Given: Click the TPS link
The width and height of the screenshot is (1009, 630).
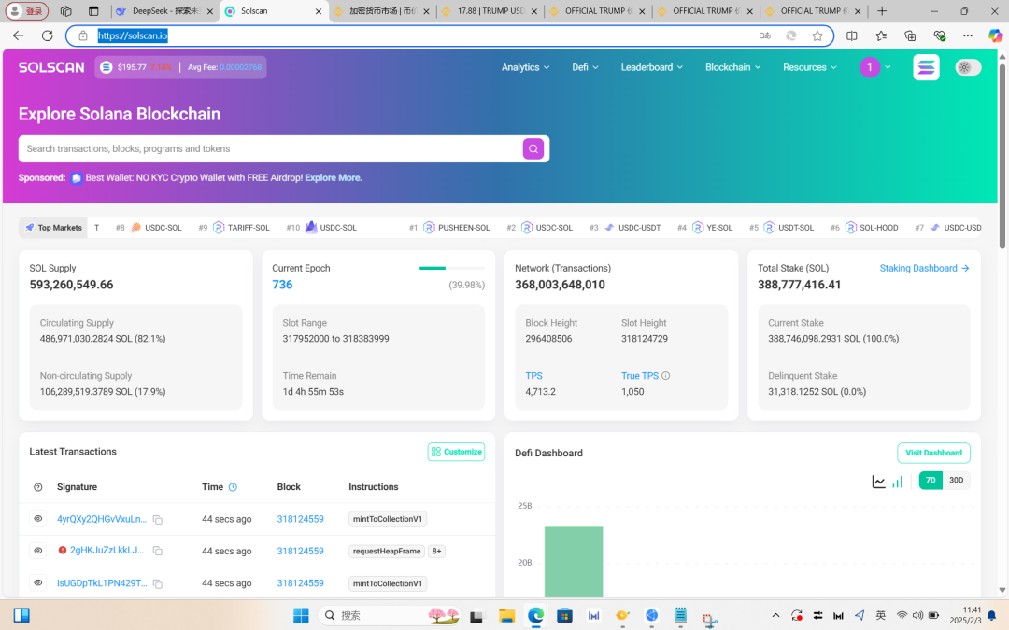Looking at the screenshot, I should 533,376.
